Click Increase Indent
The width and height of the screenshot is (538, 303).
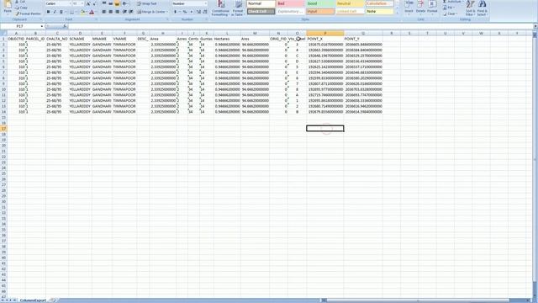point(131,12)
